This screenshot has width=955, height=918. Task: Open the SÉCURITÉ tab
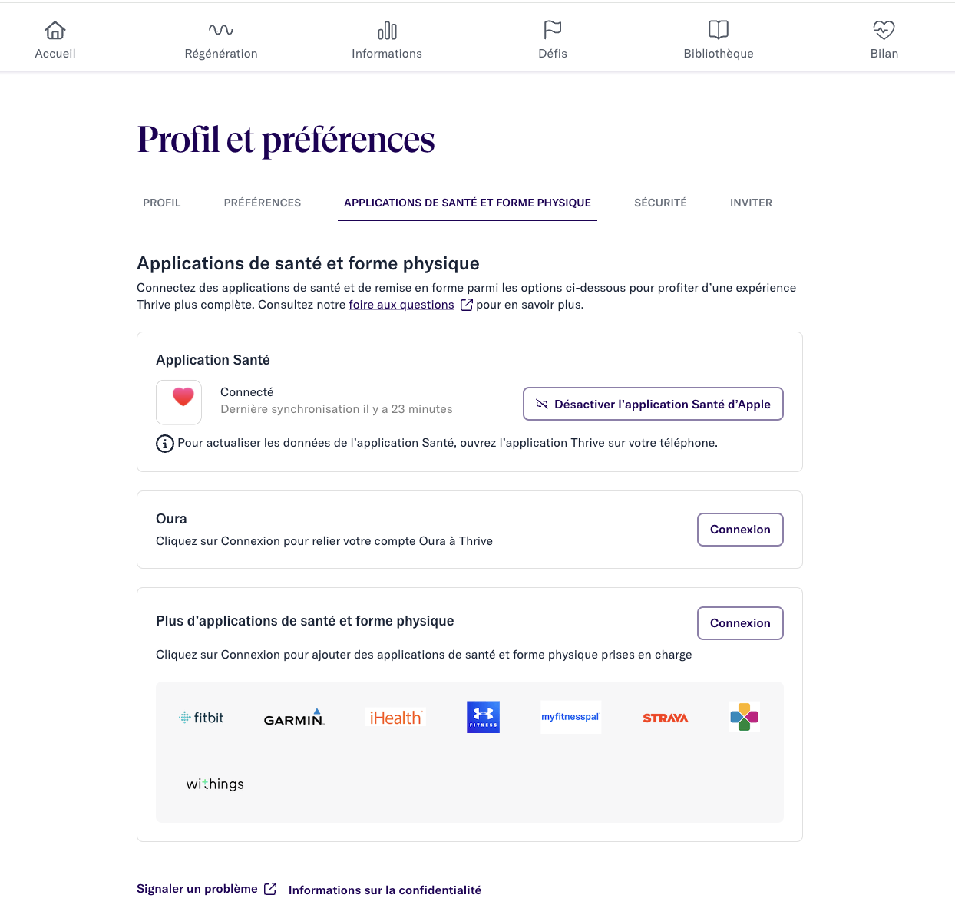(660, 203)
